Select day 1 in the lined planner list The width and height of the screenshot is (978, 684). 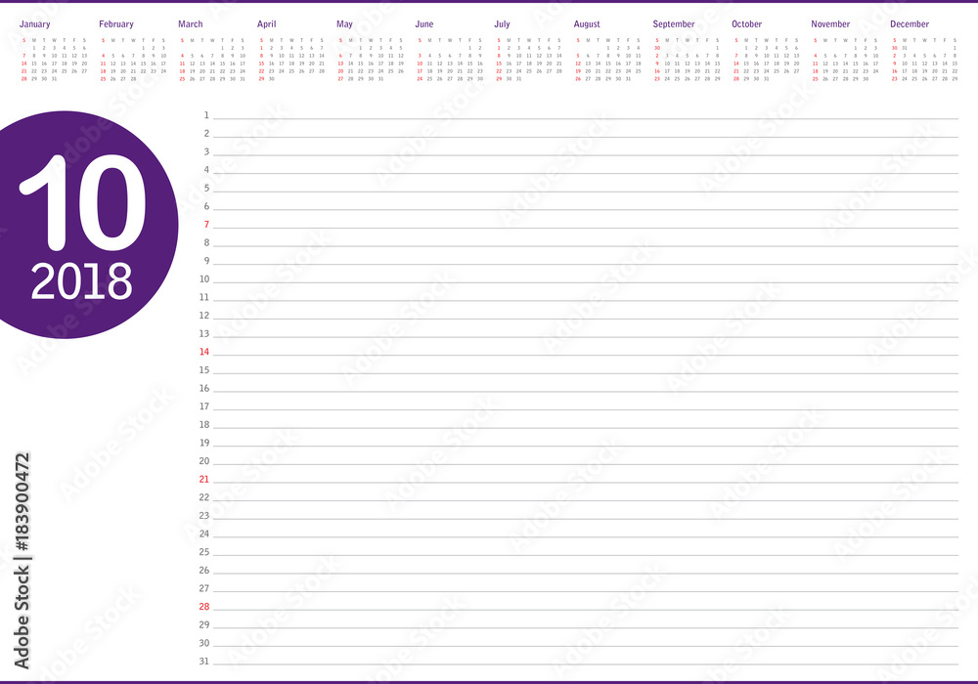pyautogui.click(x=206, y=115)
